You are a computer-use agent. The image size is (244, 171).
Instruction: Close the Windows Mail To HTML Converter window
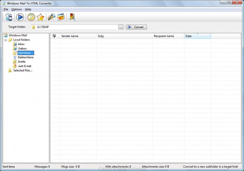tap(237, 2)
